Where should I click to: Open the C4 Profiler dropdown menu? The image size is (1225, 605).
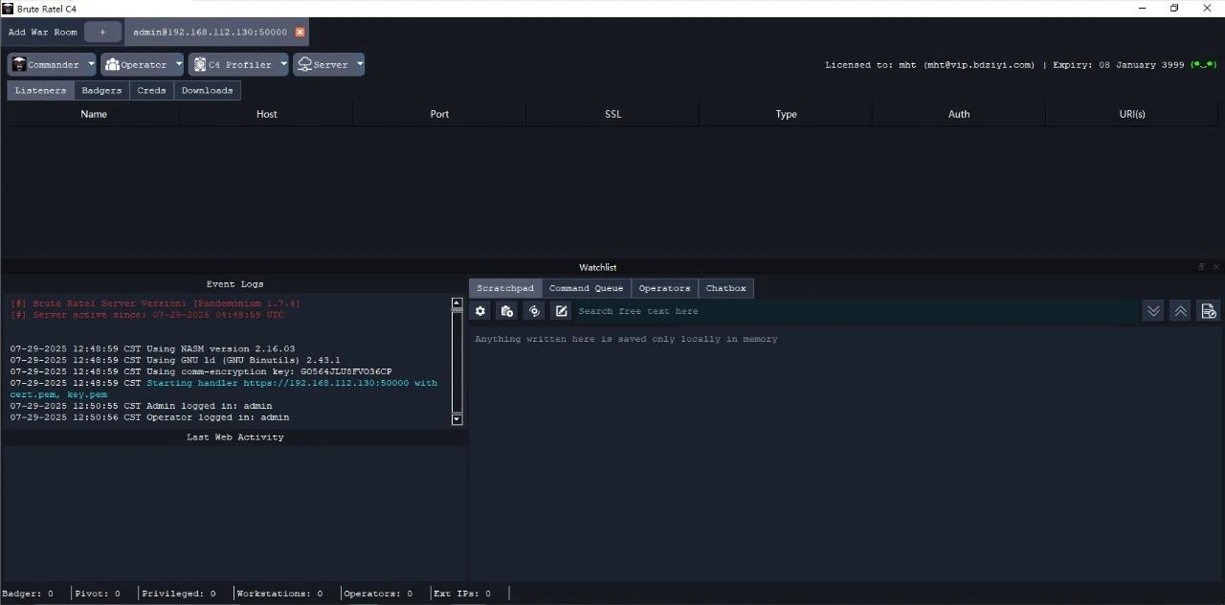pos(238,64)
